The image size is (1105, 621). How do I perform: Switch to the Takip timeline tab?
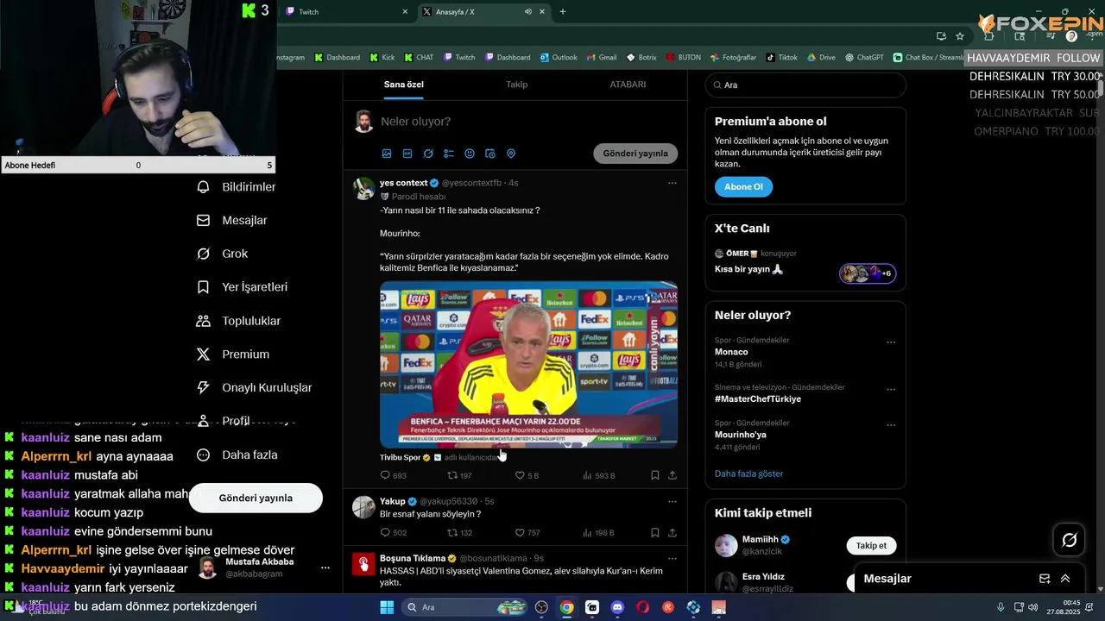pos(516,85)
